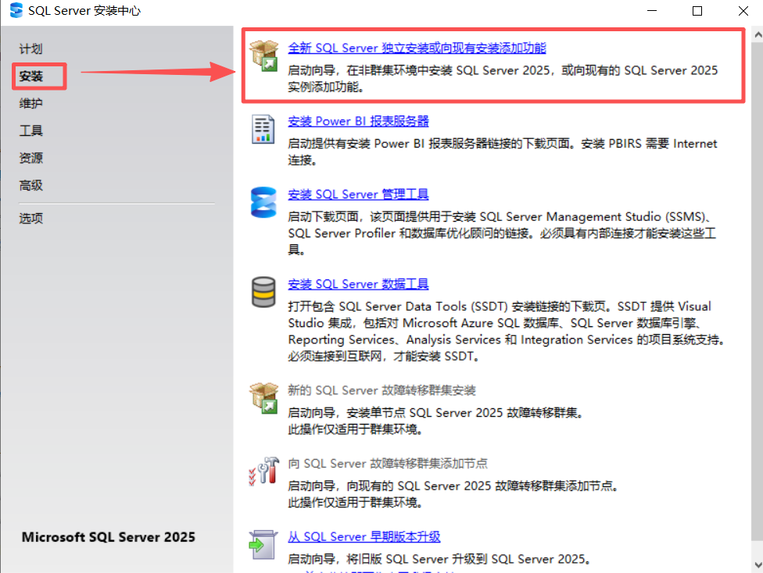
Task: Click text 启动向导，安装单节点 SQL Server 2025 故障转移群集
Action: tap(435, 413)
